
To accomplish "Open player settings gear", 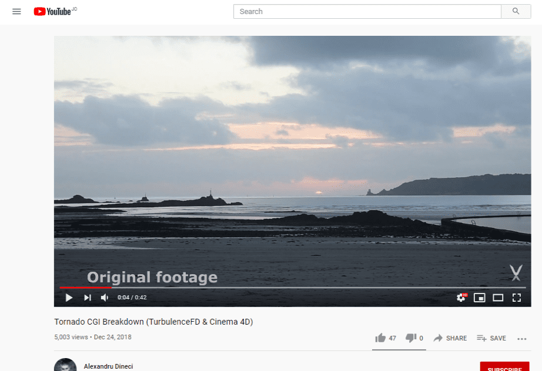I will 461,298.
